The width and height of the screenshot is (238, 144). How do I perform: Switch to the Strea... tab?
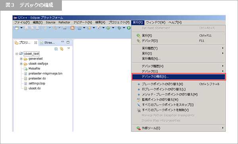click(48, 42)
